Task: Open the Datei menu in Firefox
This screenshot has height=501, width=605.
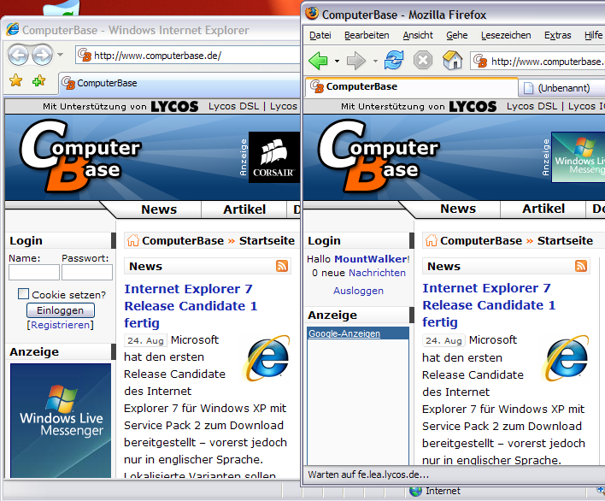Action: (320, 35)
